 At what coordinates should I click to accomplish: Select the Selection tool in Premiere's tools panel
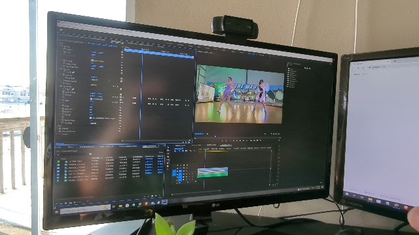tap(168, 148)
